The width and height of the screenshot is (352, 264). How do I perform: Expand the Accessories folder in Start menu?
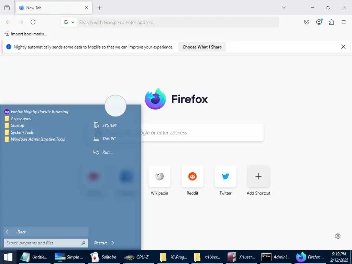[x=18, y=119]
